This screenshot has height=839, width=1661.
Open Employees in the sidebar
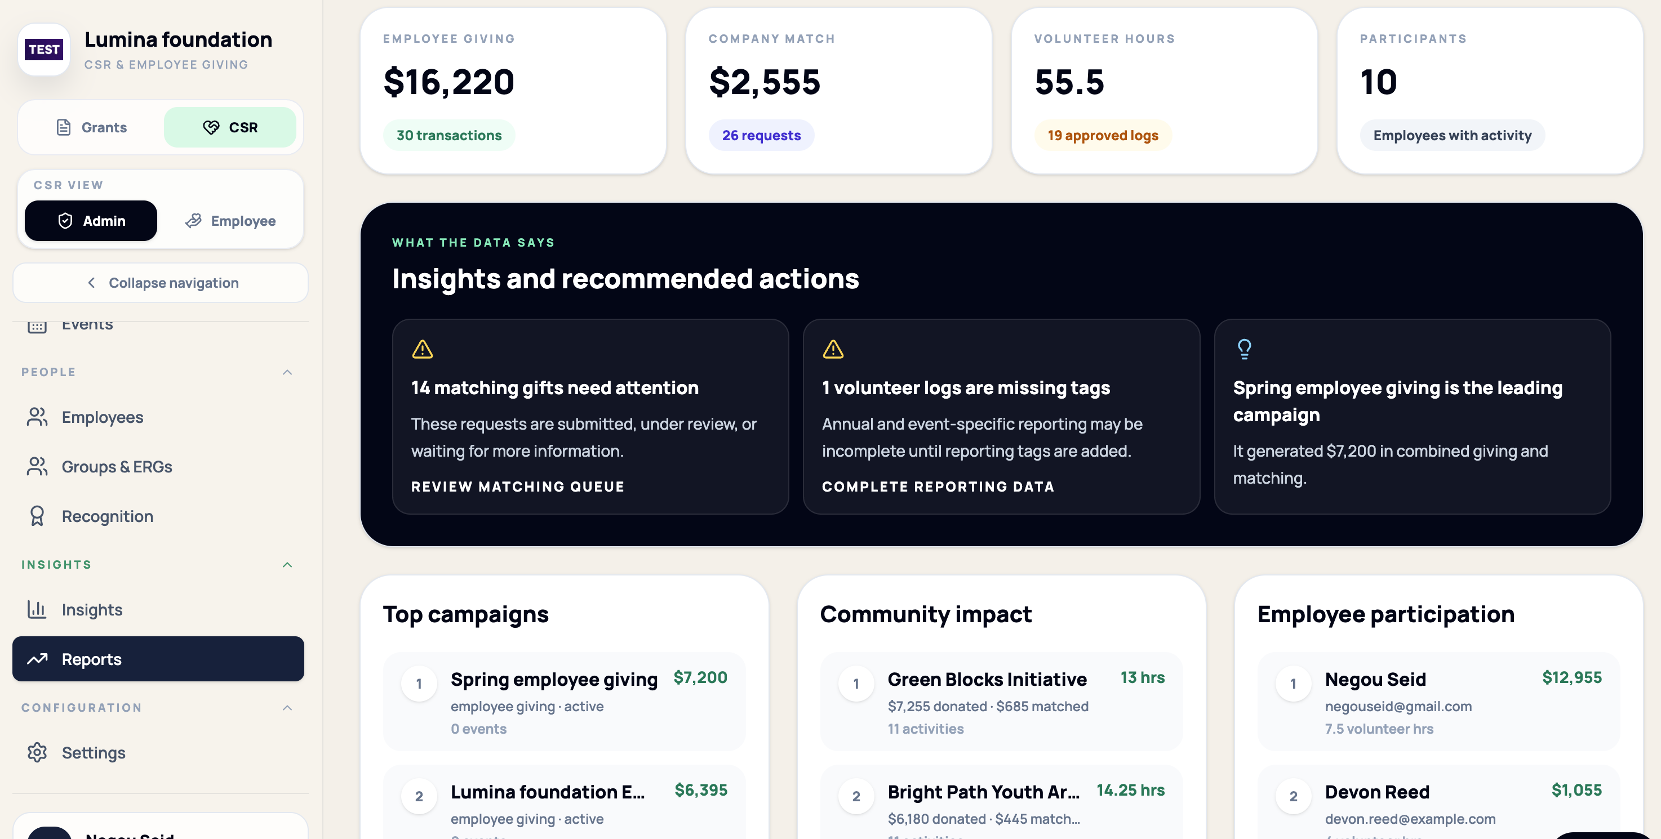point(158,417)
